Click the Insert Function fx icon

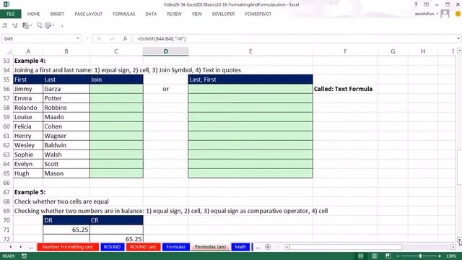coord(125,38)
